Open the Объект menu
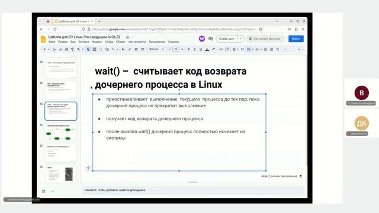The image size is (379, 213). coord(121,42)
